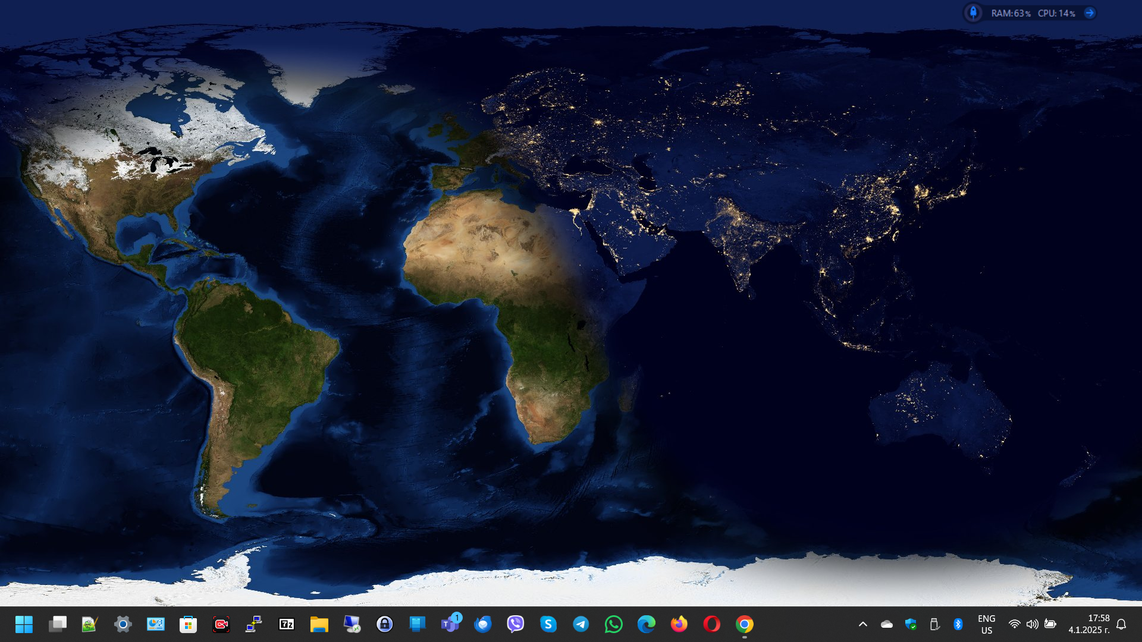Open 7-Zip File Manager
The height and width of the screenshot is (642, 1142).
(x=287, y=624)
